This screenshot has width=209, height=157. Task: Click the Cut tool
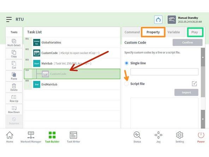click(14, 65)
